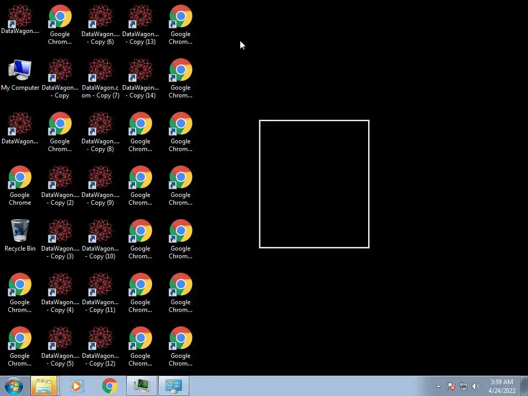The height and width of the screenshot is (396, 528).
Task: Select DataWagon - Copy (14) shortcut
Action: point(140,78)
